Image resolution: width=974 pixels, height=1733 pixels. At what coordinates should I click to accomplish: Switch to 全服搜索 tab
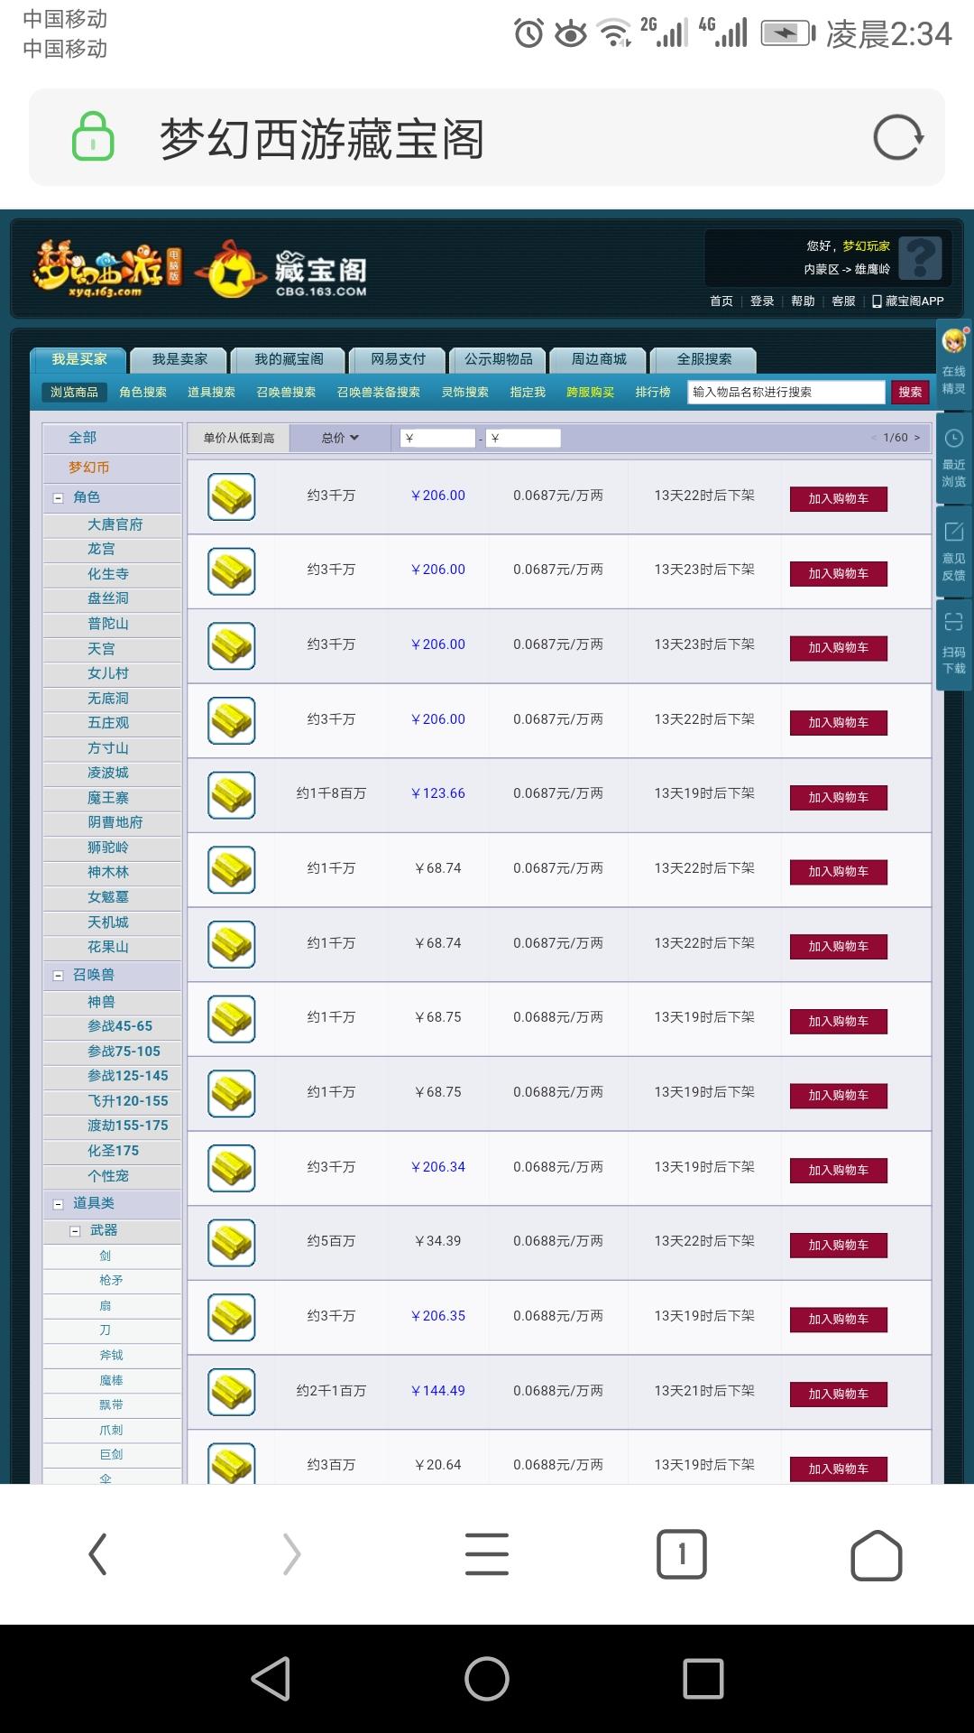point(704,359)
